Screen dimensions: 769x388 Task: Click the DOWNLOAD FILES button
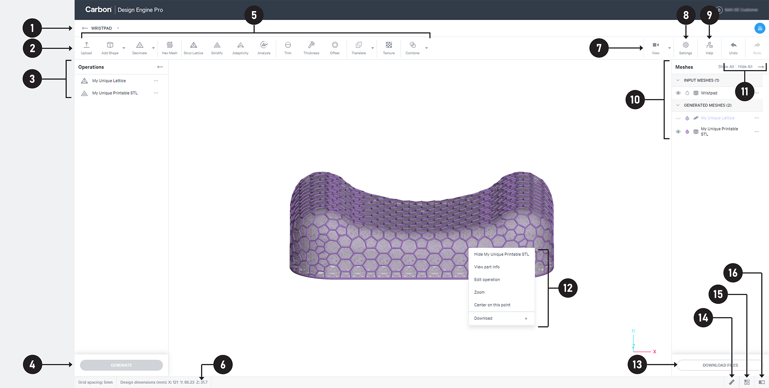[x=720, y=365]
